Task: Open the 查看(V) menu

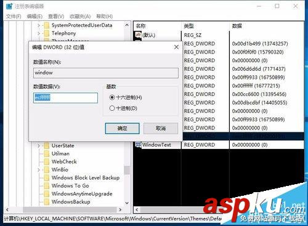Action: 56,16
